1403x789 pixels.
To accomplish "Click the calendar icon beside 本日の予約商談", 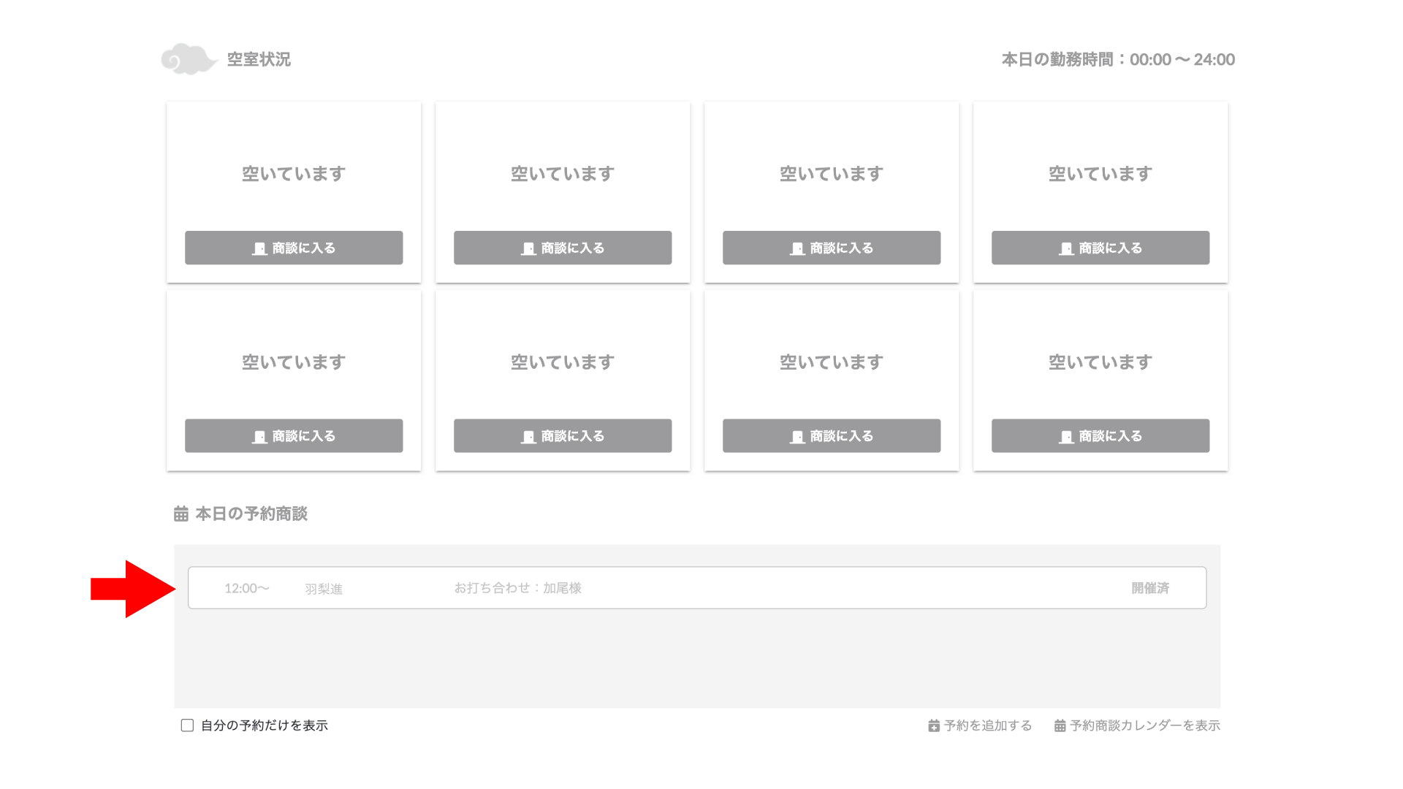I will [x=181, y=514].
